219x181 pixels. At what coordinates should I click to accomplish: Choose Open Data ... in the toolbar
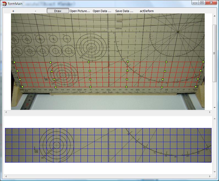tap(102, 11)
